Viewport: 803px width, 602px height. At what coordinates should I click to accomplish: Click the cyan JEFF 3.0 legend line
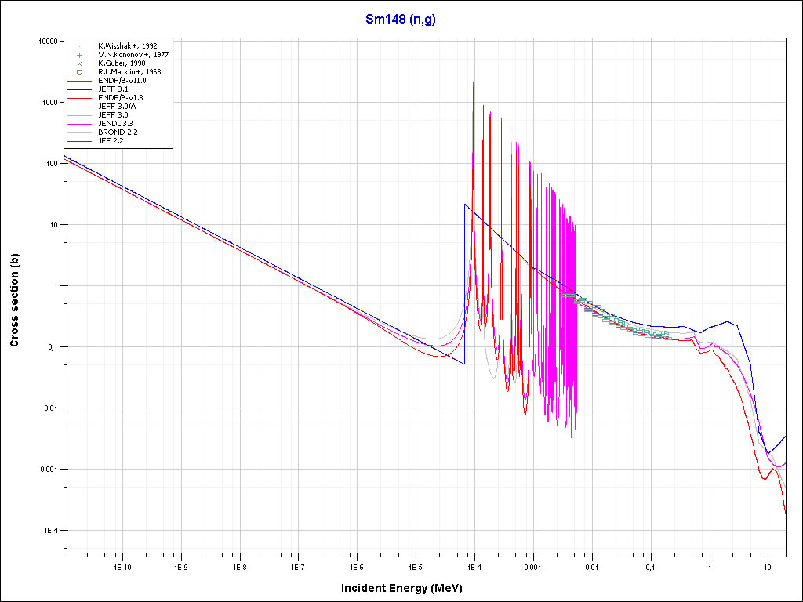pyautogui.click(x=80, y=115)
